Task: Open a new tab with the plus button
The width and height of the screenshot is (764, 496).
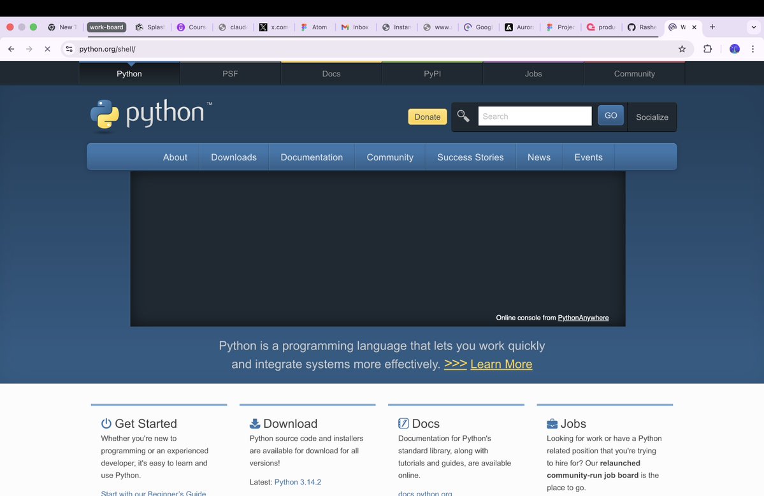Action: point(712,27)
